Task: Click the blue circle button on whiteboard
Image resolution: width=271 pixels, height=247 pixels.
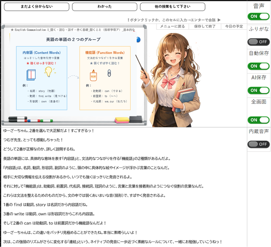Action: point(139,40)
